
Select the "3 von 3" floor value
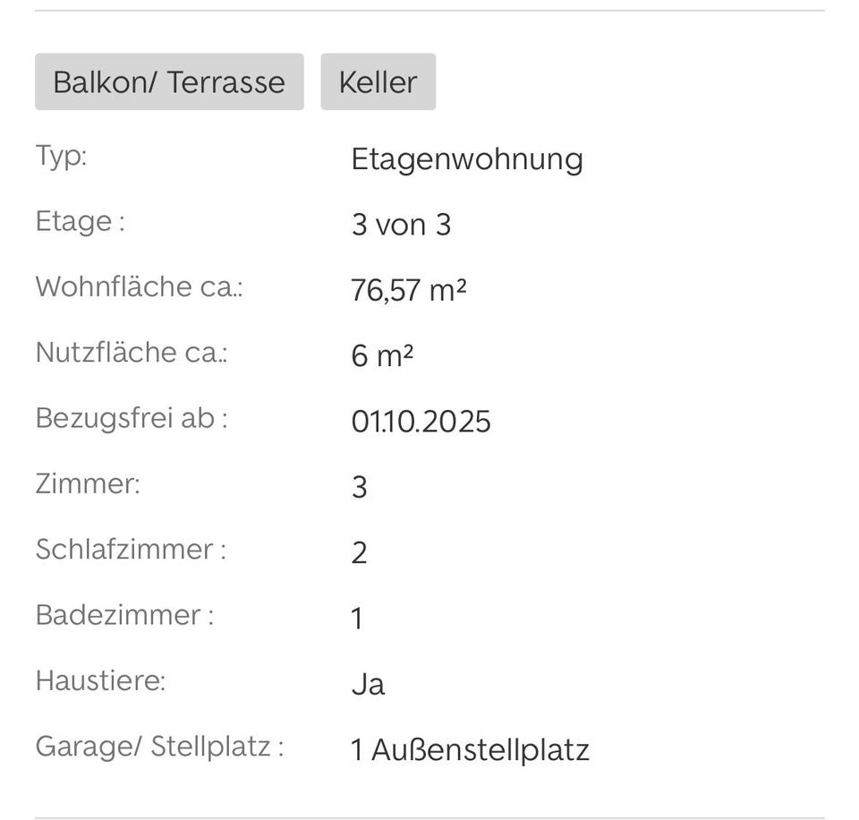pos(401,225)
